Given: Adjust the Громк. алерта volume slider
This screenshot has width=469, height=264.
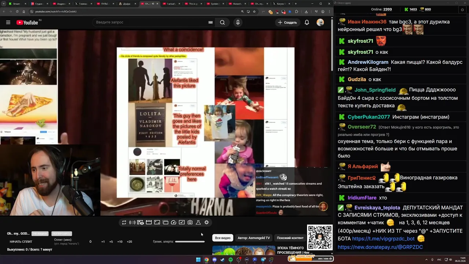Looking at the screenshot, I should tap(190, 242).
